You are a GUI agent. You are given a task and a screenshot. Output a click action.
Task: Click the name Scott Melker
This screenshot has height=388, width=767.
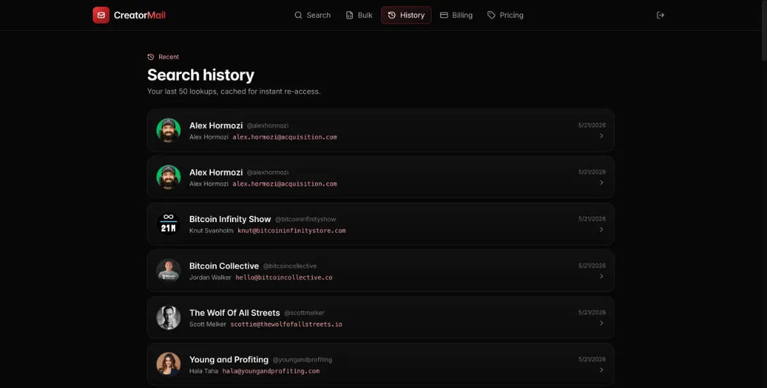pyautogui.click(x=208, y=324)
